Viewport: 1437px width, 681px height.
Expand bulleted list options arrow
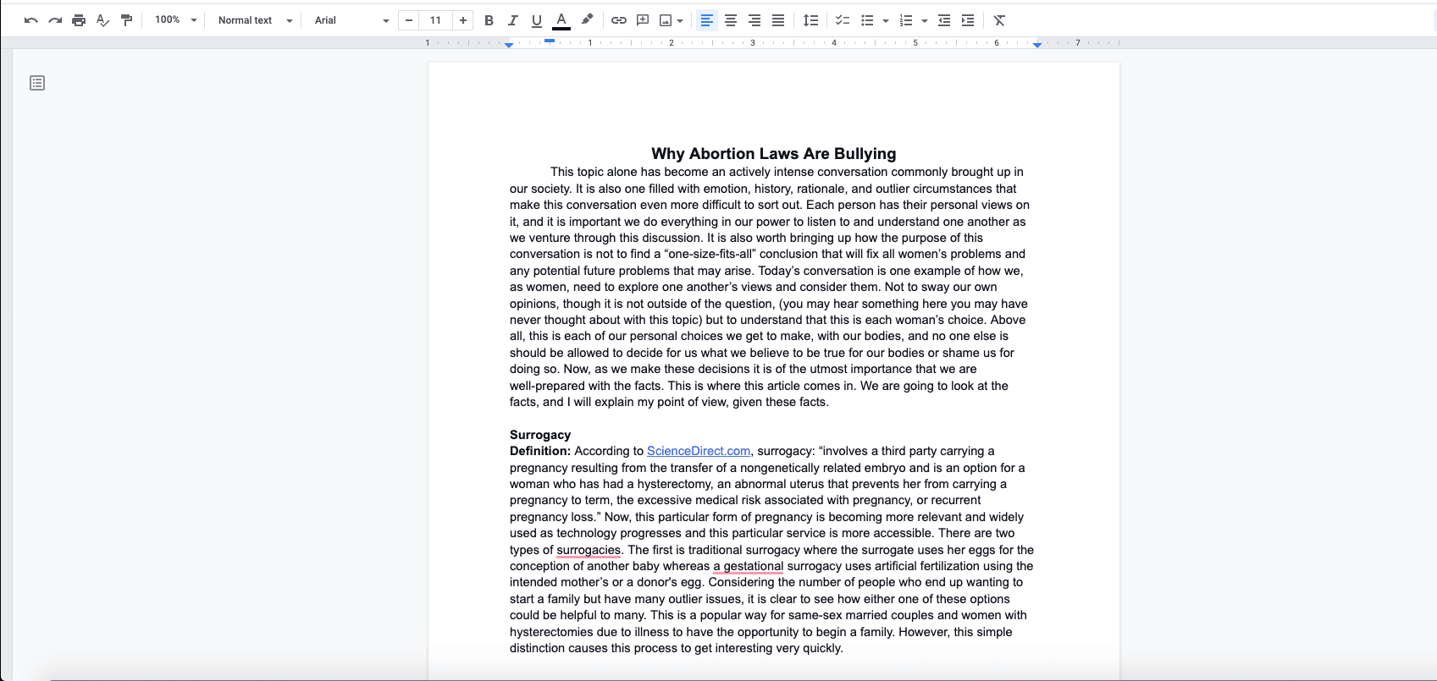(x=886, y=20)
